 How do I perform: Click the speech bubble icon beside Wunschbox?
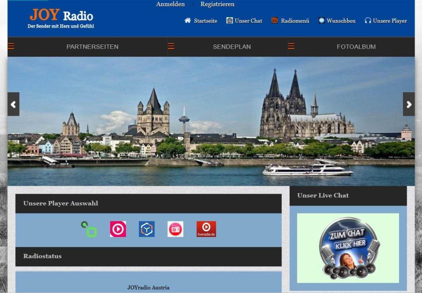321,21
